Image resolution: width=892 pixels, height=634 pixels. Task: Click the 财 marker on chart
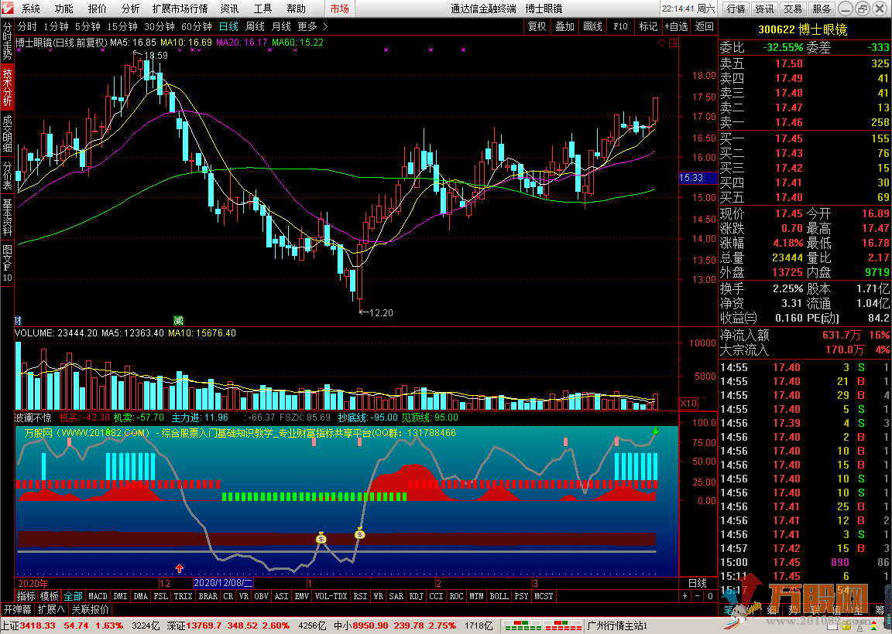click(18, 320)
